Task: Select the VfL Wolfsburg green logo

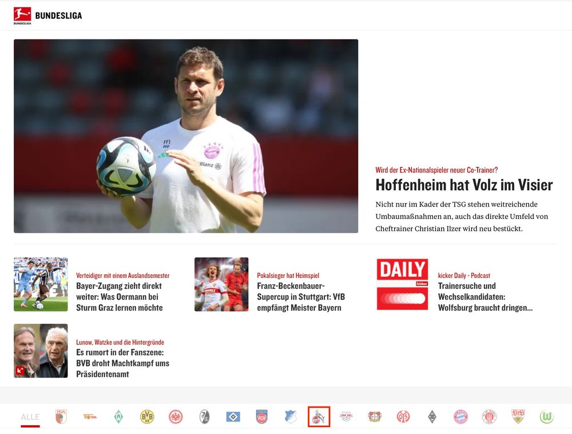Action: click(x=546, y=416)
